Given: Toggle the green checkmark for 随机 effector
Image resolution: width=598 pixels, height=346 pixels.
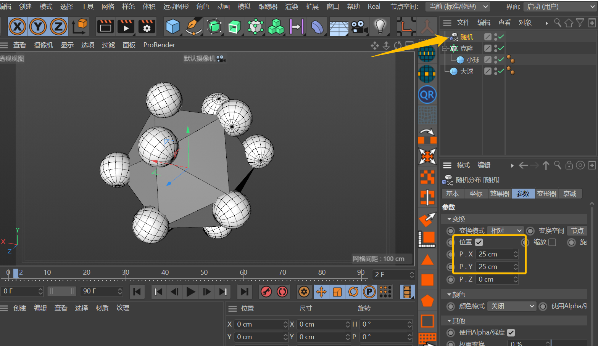Looking at the screenshot, I should click(501, 37).
